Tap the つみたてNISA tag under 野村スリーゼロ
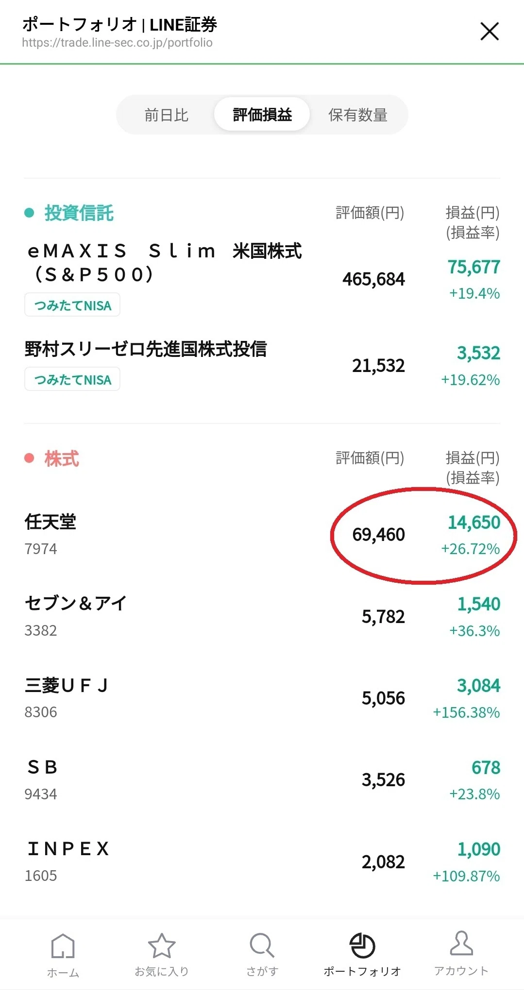This screenshot has height=996, width=524. point(72,379)
